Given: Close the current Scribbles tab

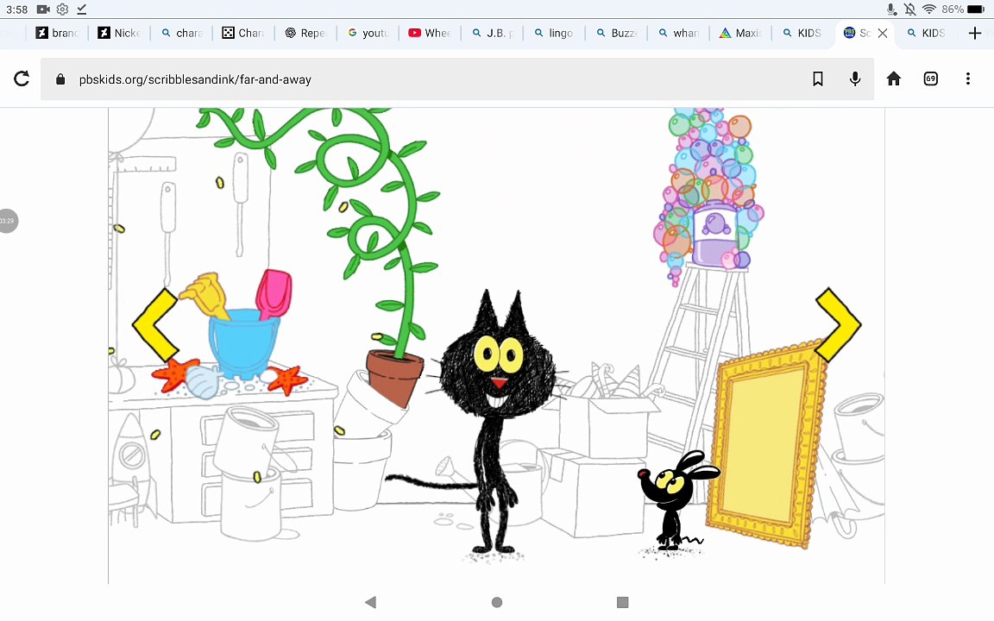Looking at the screenshot, I should point(883,33).
